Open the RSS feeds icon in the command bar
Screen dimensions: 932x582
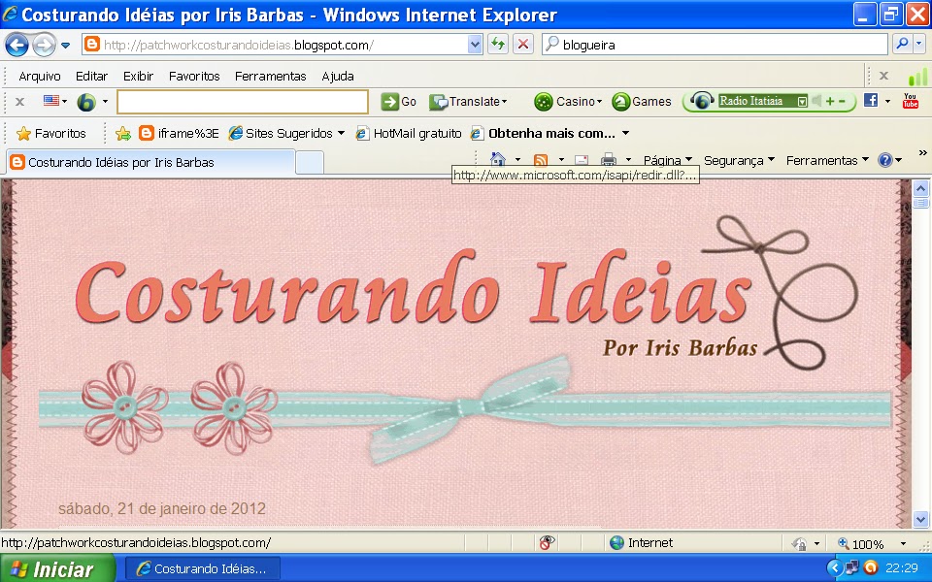point(541,160)
